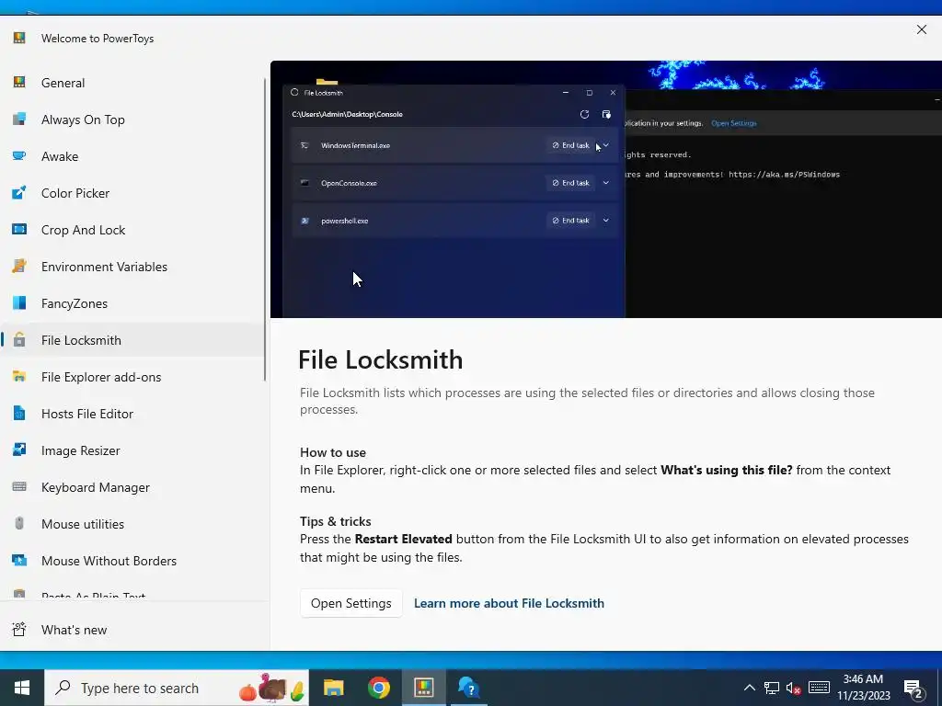Select the Mouse utilities mouse icon
The image size is (942, 706).
pyautogui.click(x=19, y=523)
